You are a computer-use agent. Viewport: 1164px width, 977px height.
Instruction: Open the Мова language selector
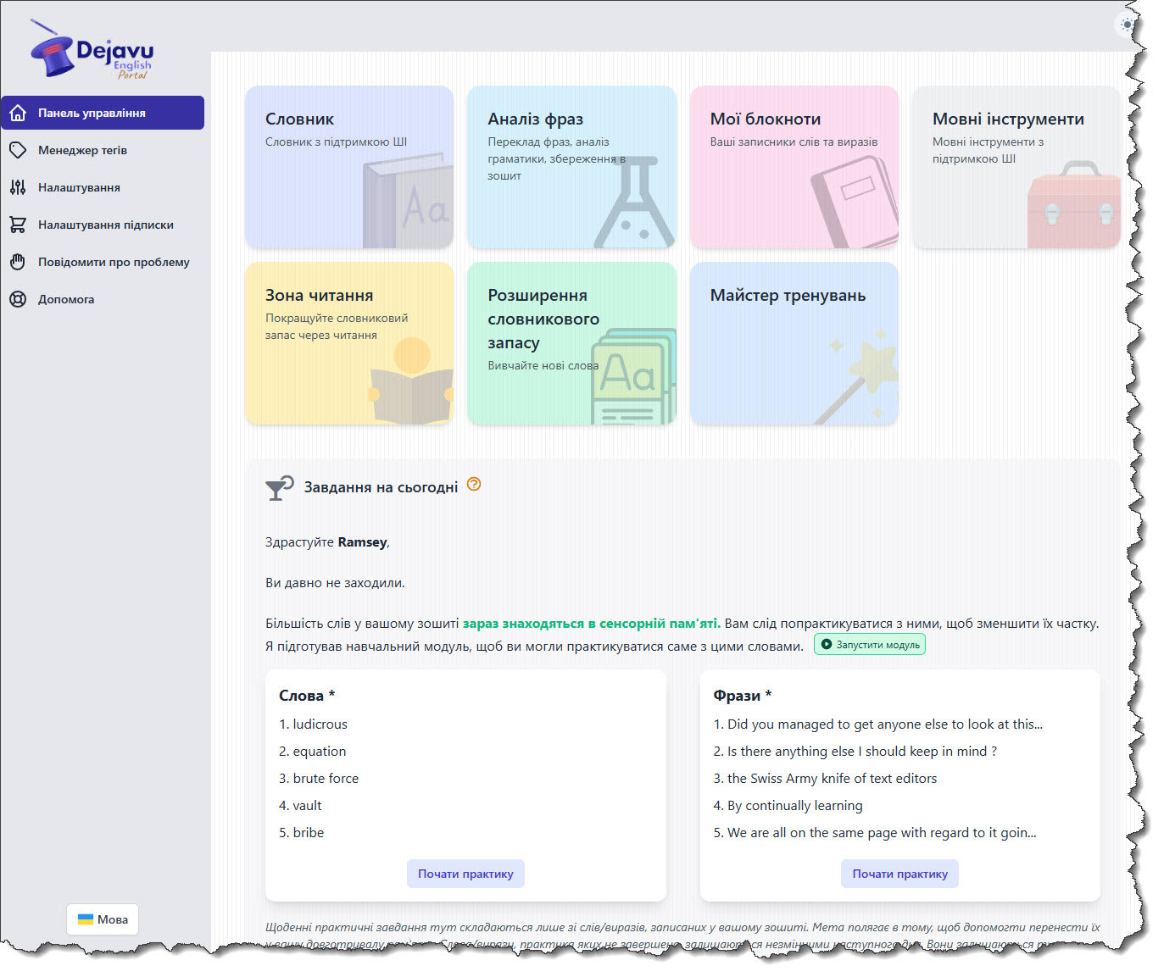point(103,919)
